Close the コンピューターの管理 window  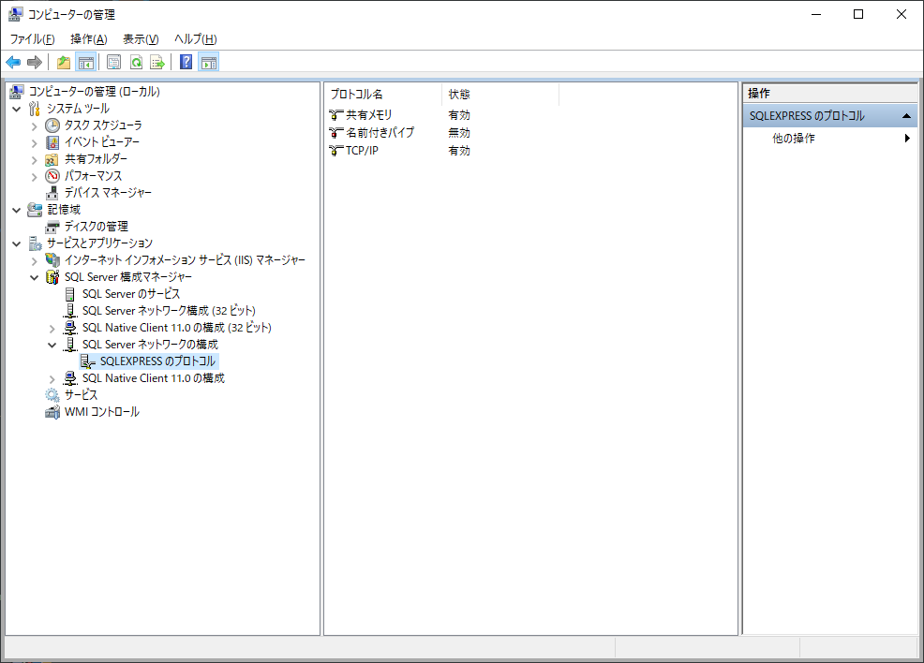[901, 14]
